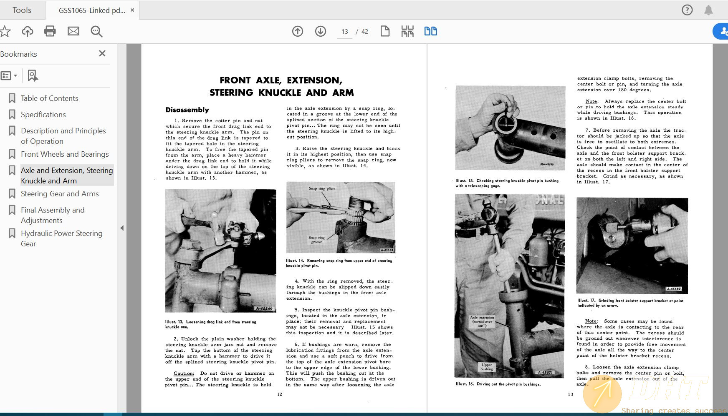Switch to the Tools tab

(22, 10)
